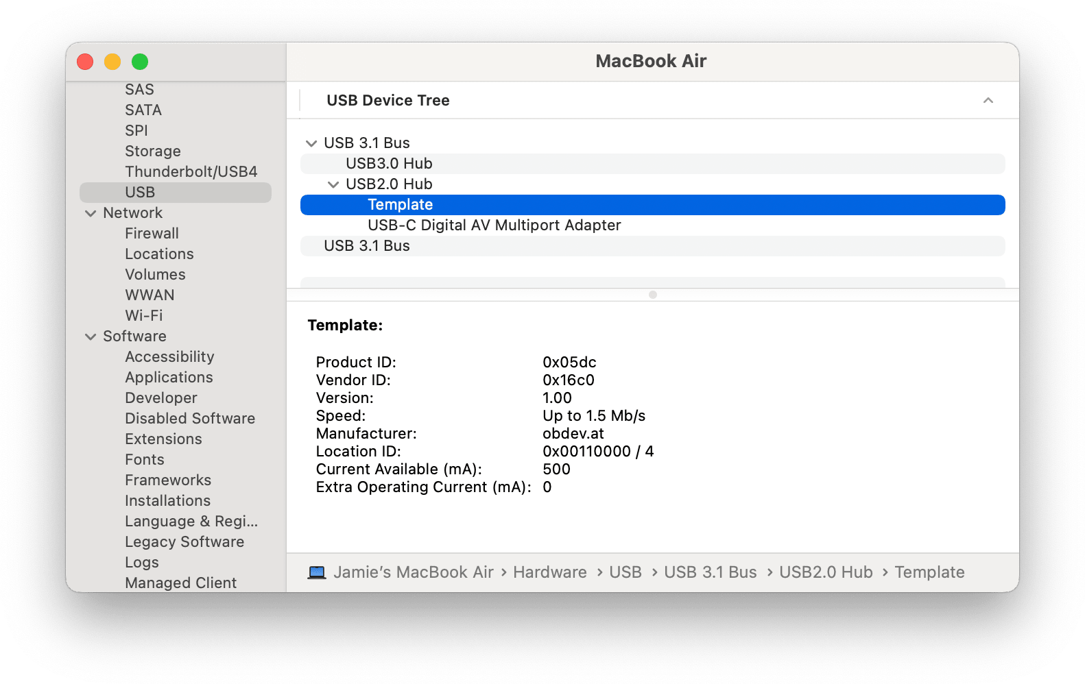Click the Template: details heading

click(345, 326)
